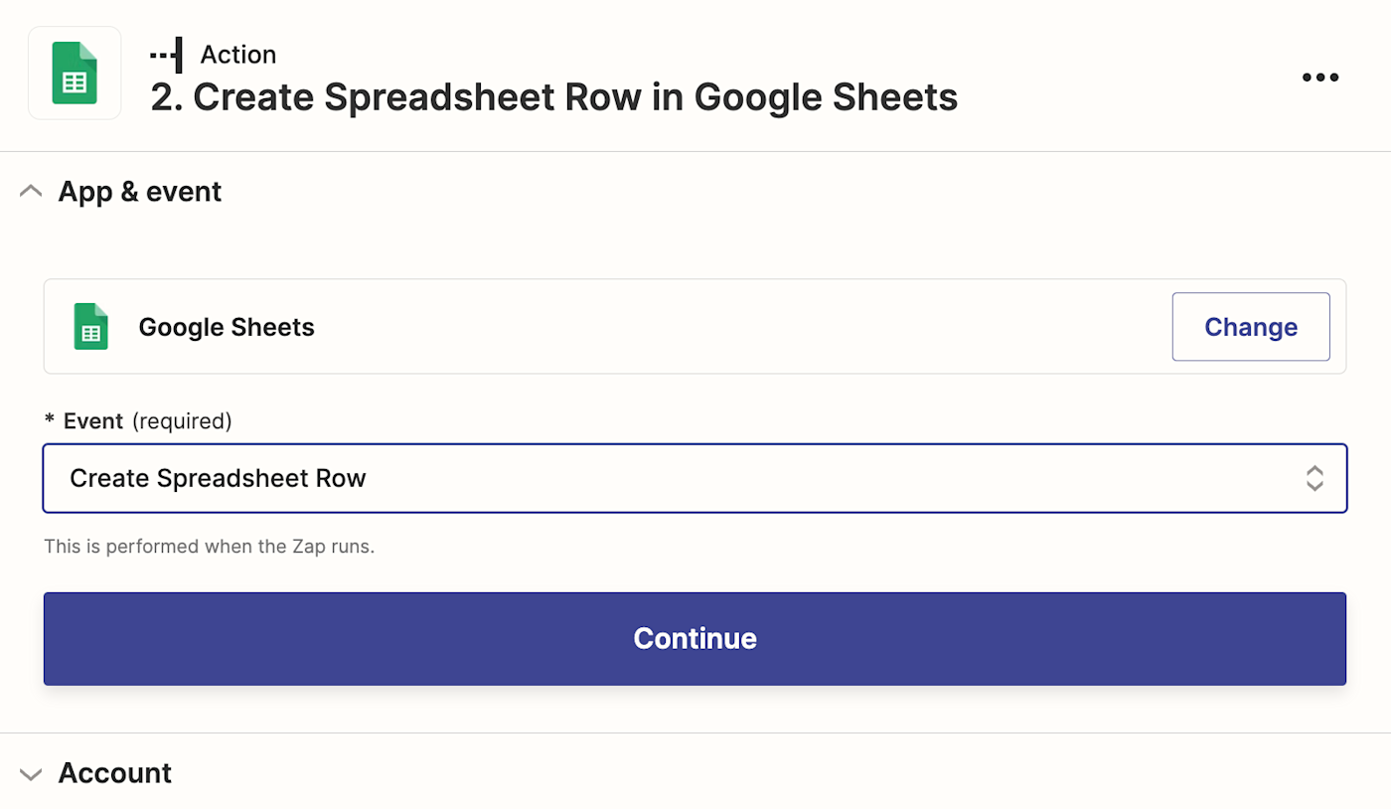Open the three-dot step options menu
This screenshot has width=1391, height=809.
tap(1319, 78)
